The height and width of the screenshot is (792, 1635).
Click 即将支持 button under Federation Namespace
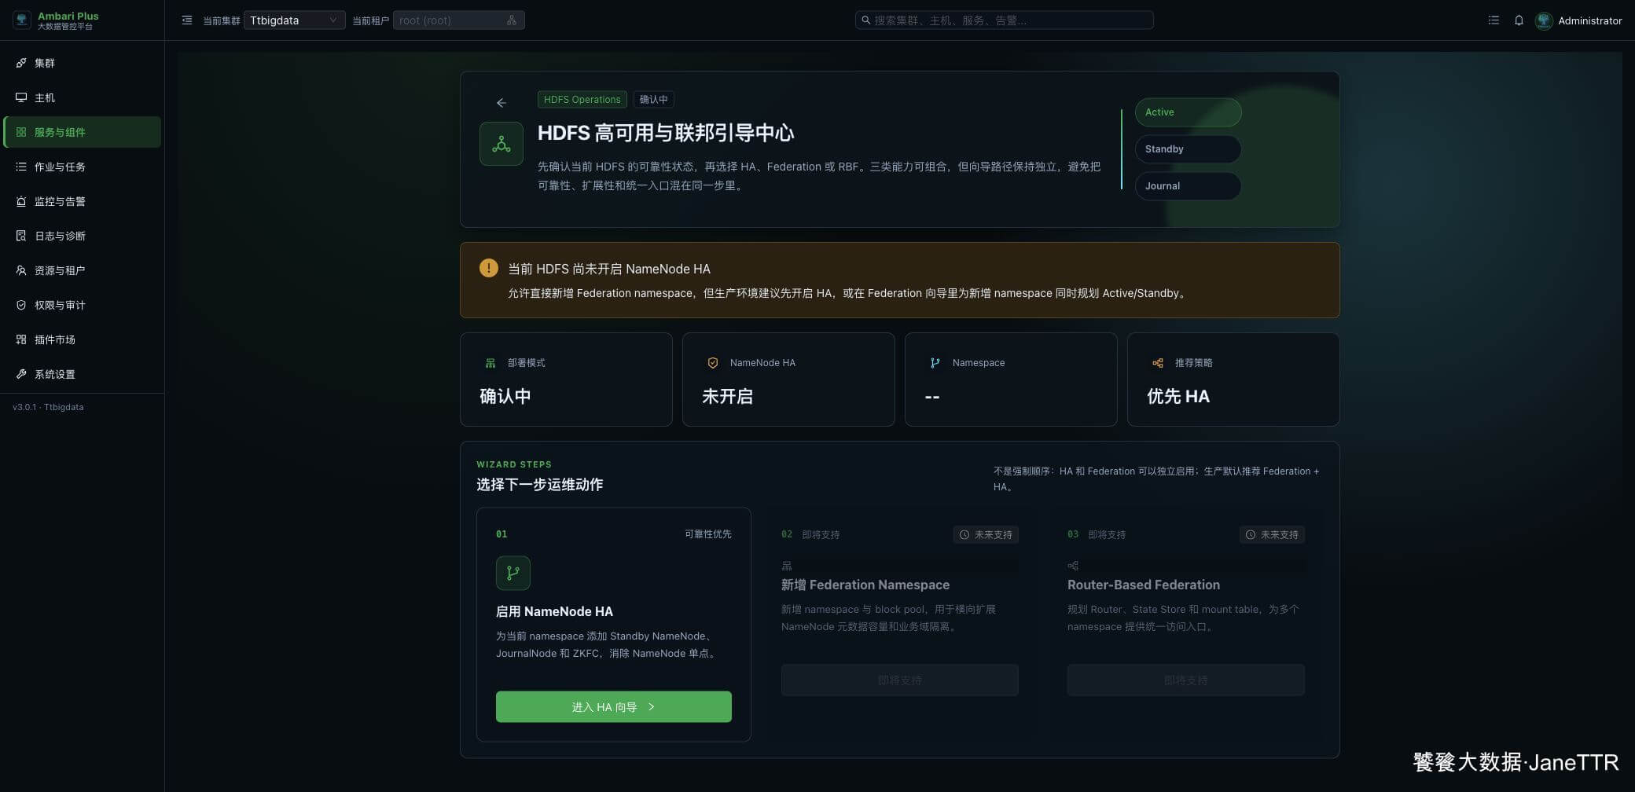coord(899,680)
